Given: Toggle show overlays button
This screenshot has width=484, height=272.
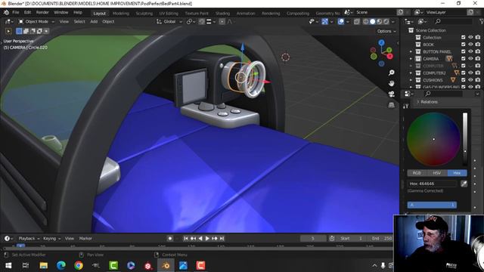Looking at the screenshot, I should 341,22.
